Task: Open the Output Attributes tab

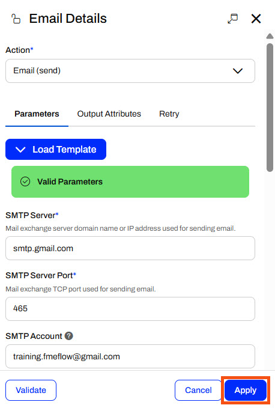Action: (x=109, y=114)
